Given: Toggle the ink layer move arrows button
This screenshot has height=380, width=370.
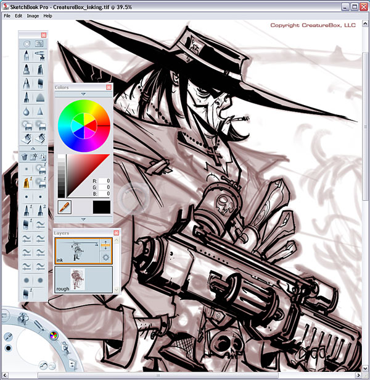Looking at the screenshot, I should coord(104,244).
